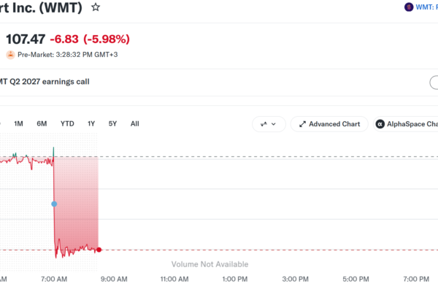The width and height of the screenshot is (438, 292).
Task: Click the AlphaSpace alpha logo icon
Action: pyautogui.click(x=380, y=124)
